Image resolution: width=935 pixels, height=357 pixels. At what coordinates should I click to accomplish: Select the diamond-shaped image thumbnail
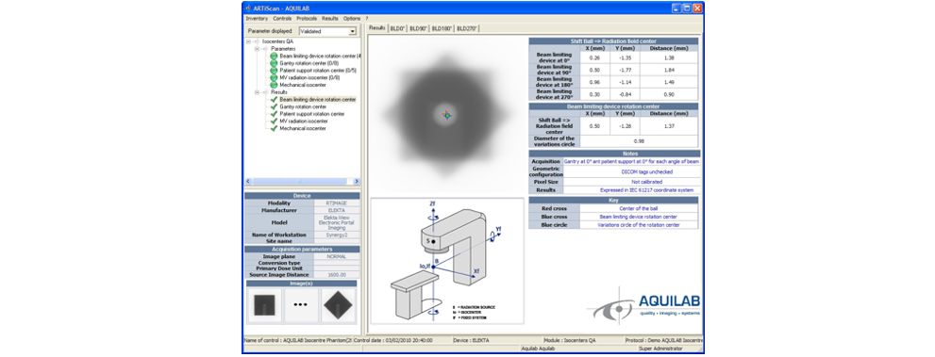[340, 305]
